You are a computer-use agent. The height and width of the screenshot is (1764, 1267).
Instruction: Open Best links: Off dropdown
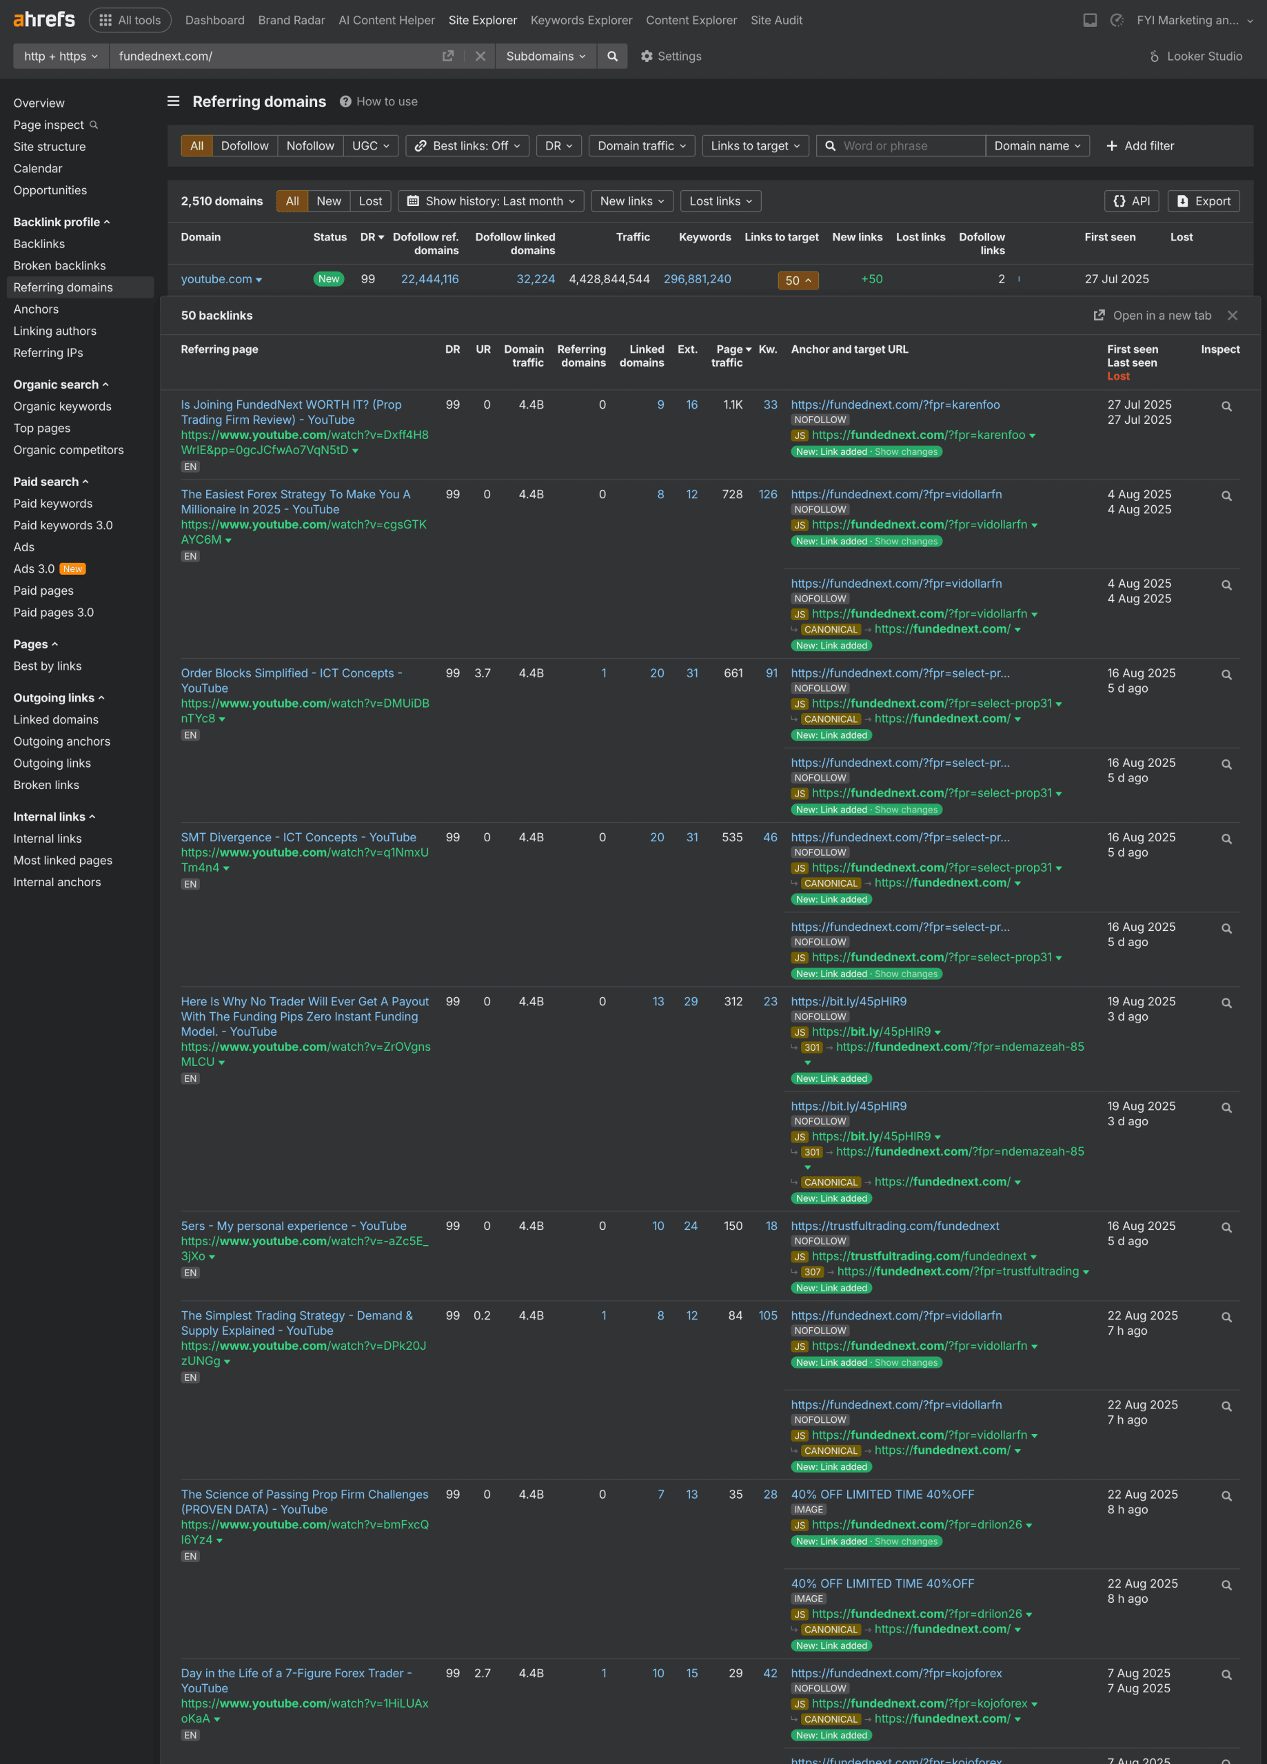coord(467,146)
